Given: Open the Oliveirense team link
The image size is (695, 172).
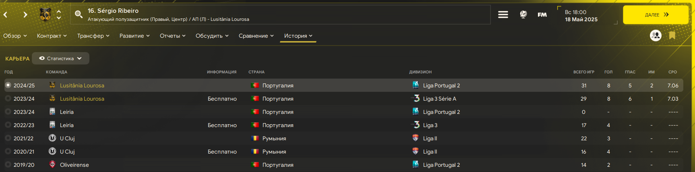Looking at the screenshot, I should point(74,165).
